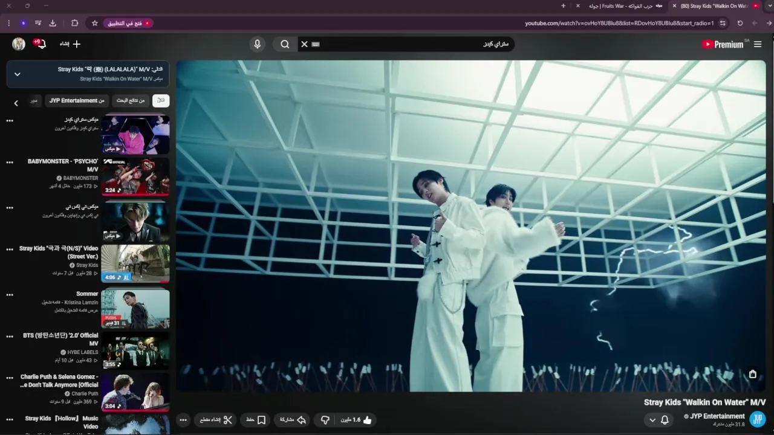Toggle subscription notification bell
The width and height of the screenshot is (774, 435).
click(x=665, y=420)
